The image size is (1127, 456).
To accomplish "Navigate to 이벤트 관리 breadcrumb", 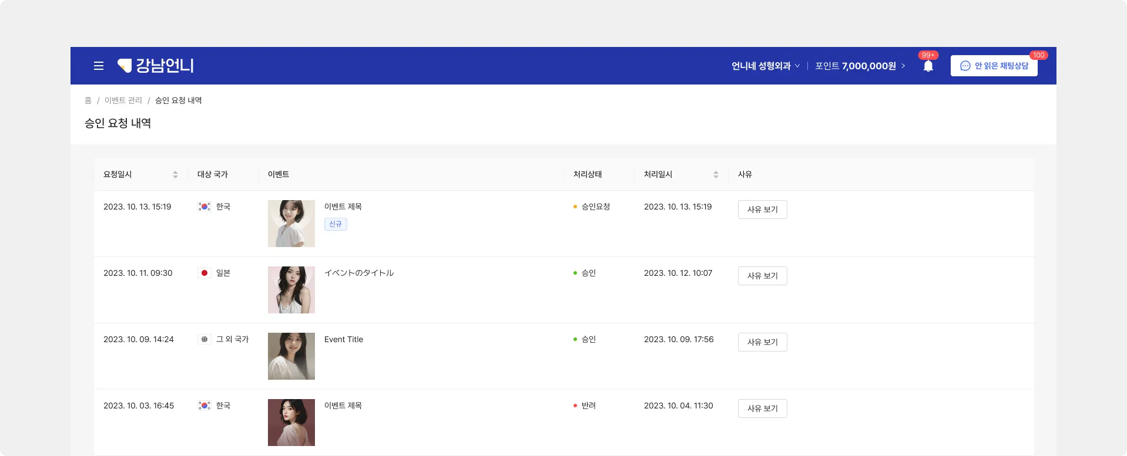I will click(123, 100).
